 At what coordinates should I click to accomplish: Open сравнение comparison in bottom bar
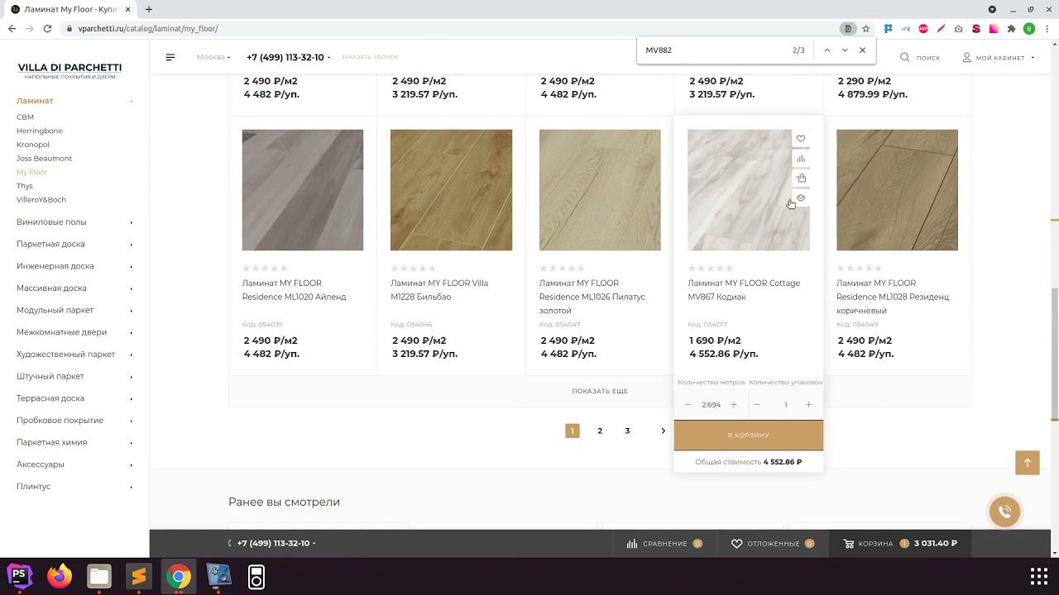pyautogui.click(x=664, y=544)
